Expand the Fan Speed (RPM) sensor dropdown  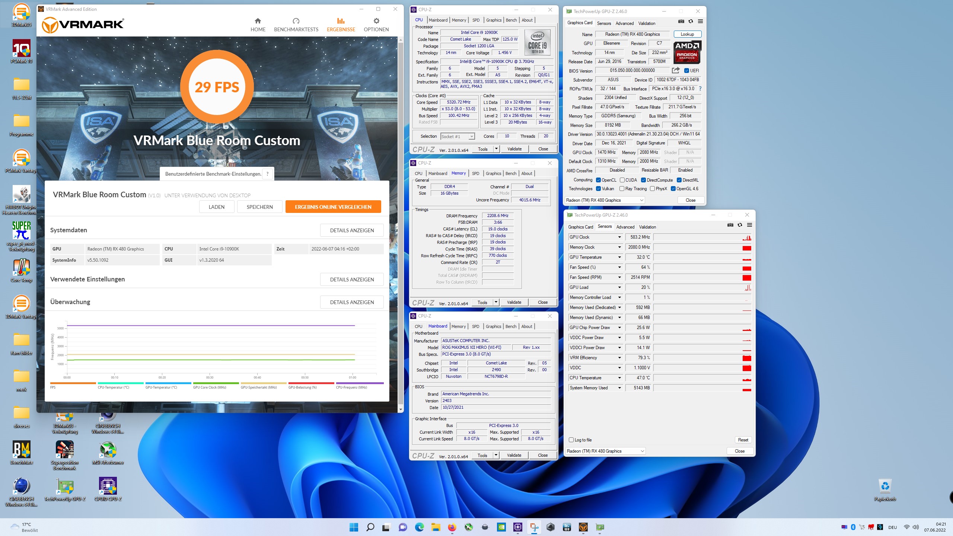point(619,277)
